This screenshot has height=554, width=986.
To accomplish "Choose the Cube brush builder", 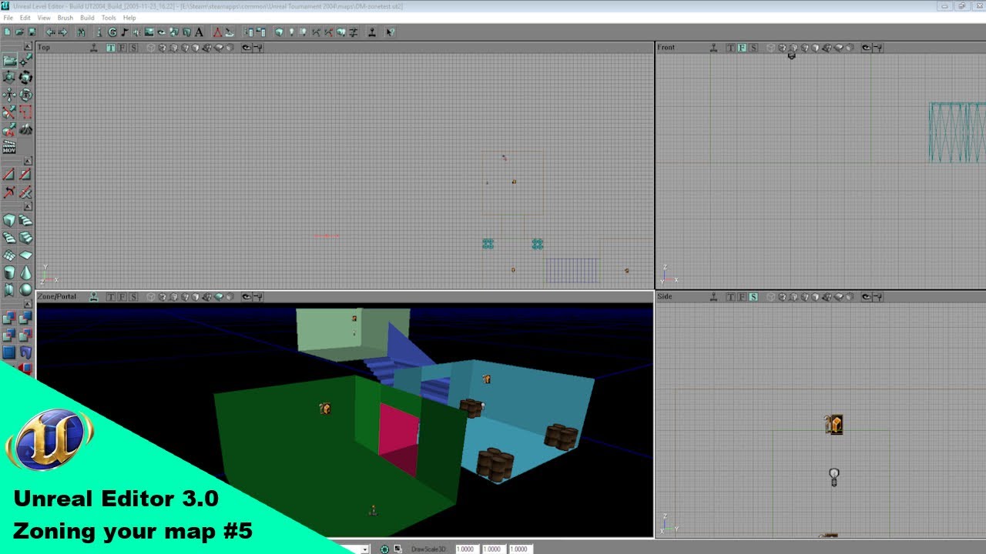I will click(x=9, y=220).
